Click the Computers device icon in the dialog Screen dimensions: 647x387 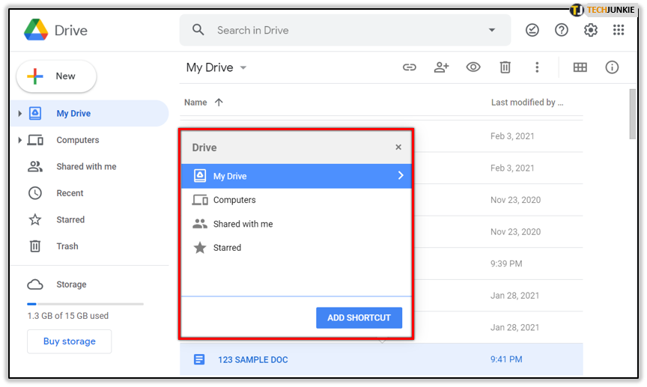click(200, 200)
